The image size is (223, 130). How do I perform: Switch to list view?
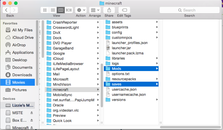(x=53, y=10)
